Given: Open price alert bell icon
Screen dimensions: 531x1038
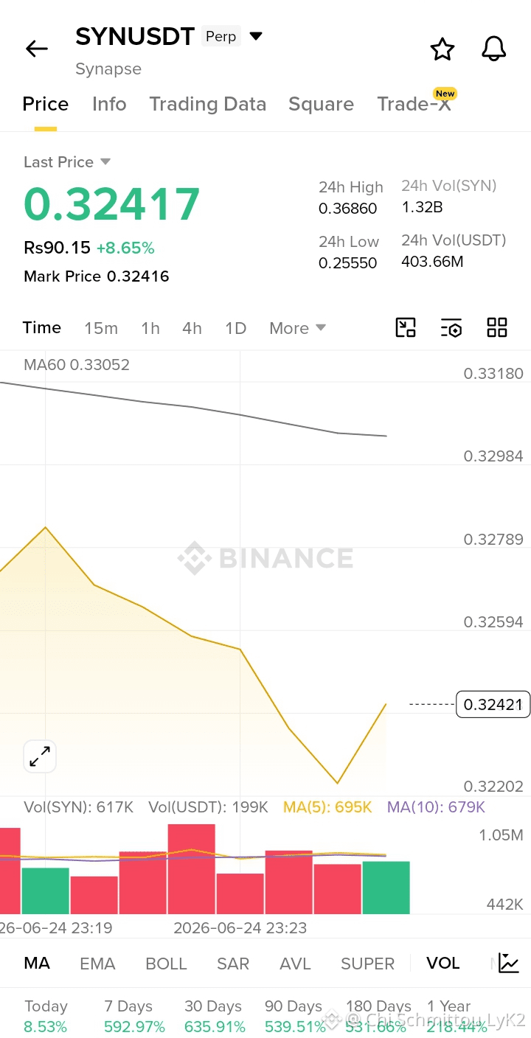Looking at the screenshot, I should [494, 49].
